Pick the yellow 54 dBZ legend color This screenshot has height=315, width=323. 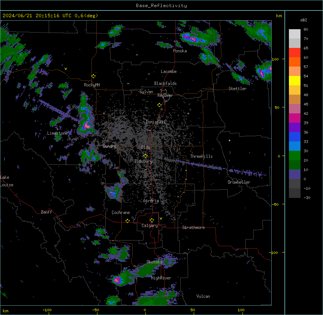point(295,80)
